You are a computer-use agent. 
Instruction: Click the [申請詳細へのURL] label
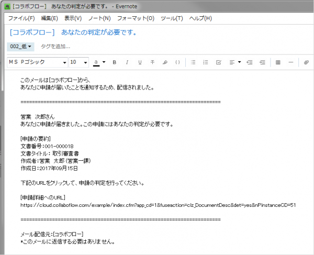(43, 198)
